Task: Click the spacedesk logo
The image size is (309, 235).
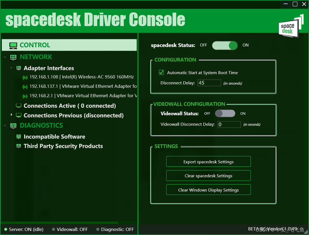Action: 291,26
